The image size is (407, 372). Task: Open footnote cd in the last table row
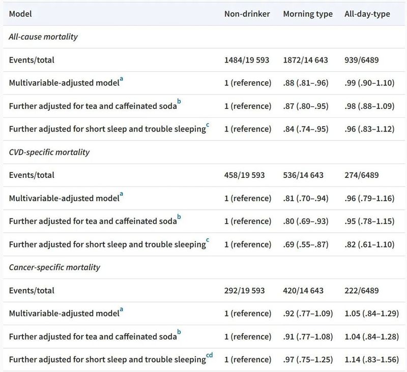pos(210,356)
